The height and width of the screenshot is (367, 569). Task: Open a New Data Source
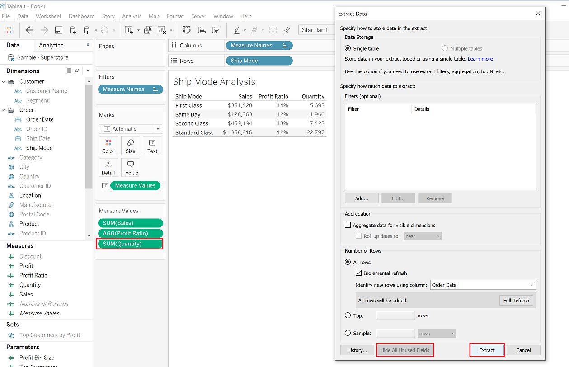pyautogui.click(x=73, y=30)
